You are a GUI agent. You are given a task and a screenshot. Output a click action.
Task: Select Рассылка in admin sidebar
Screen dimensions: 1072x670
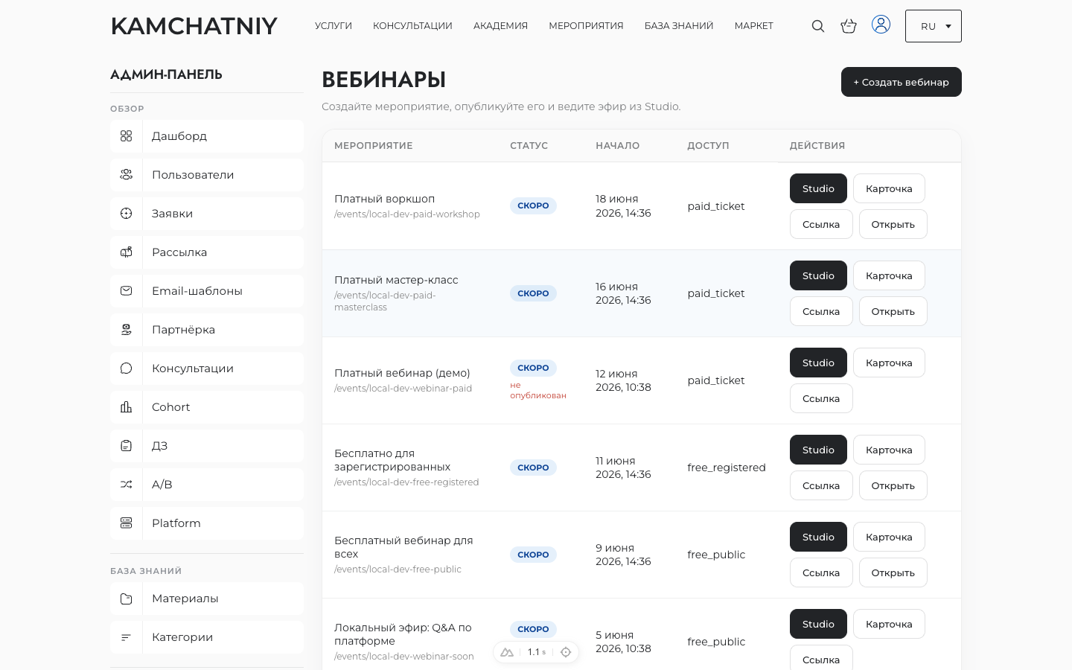(x=207, y=252)
